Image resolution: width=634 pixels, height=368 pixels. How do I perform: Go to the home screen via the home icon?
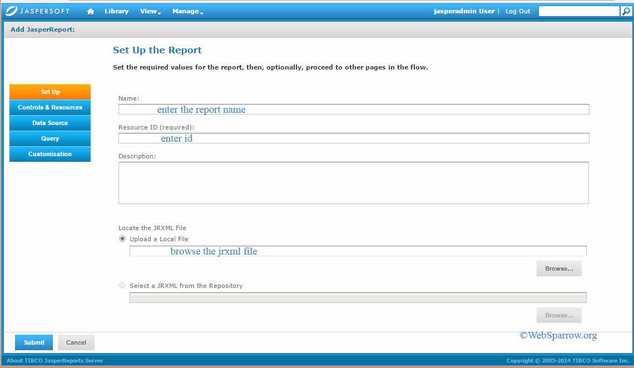[x=91, y=11]
